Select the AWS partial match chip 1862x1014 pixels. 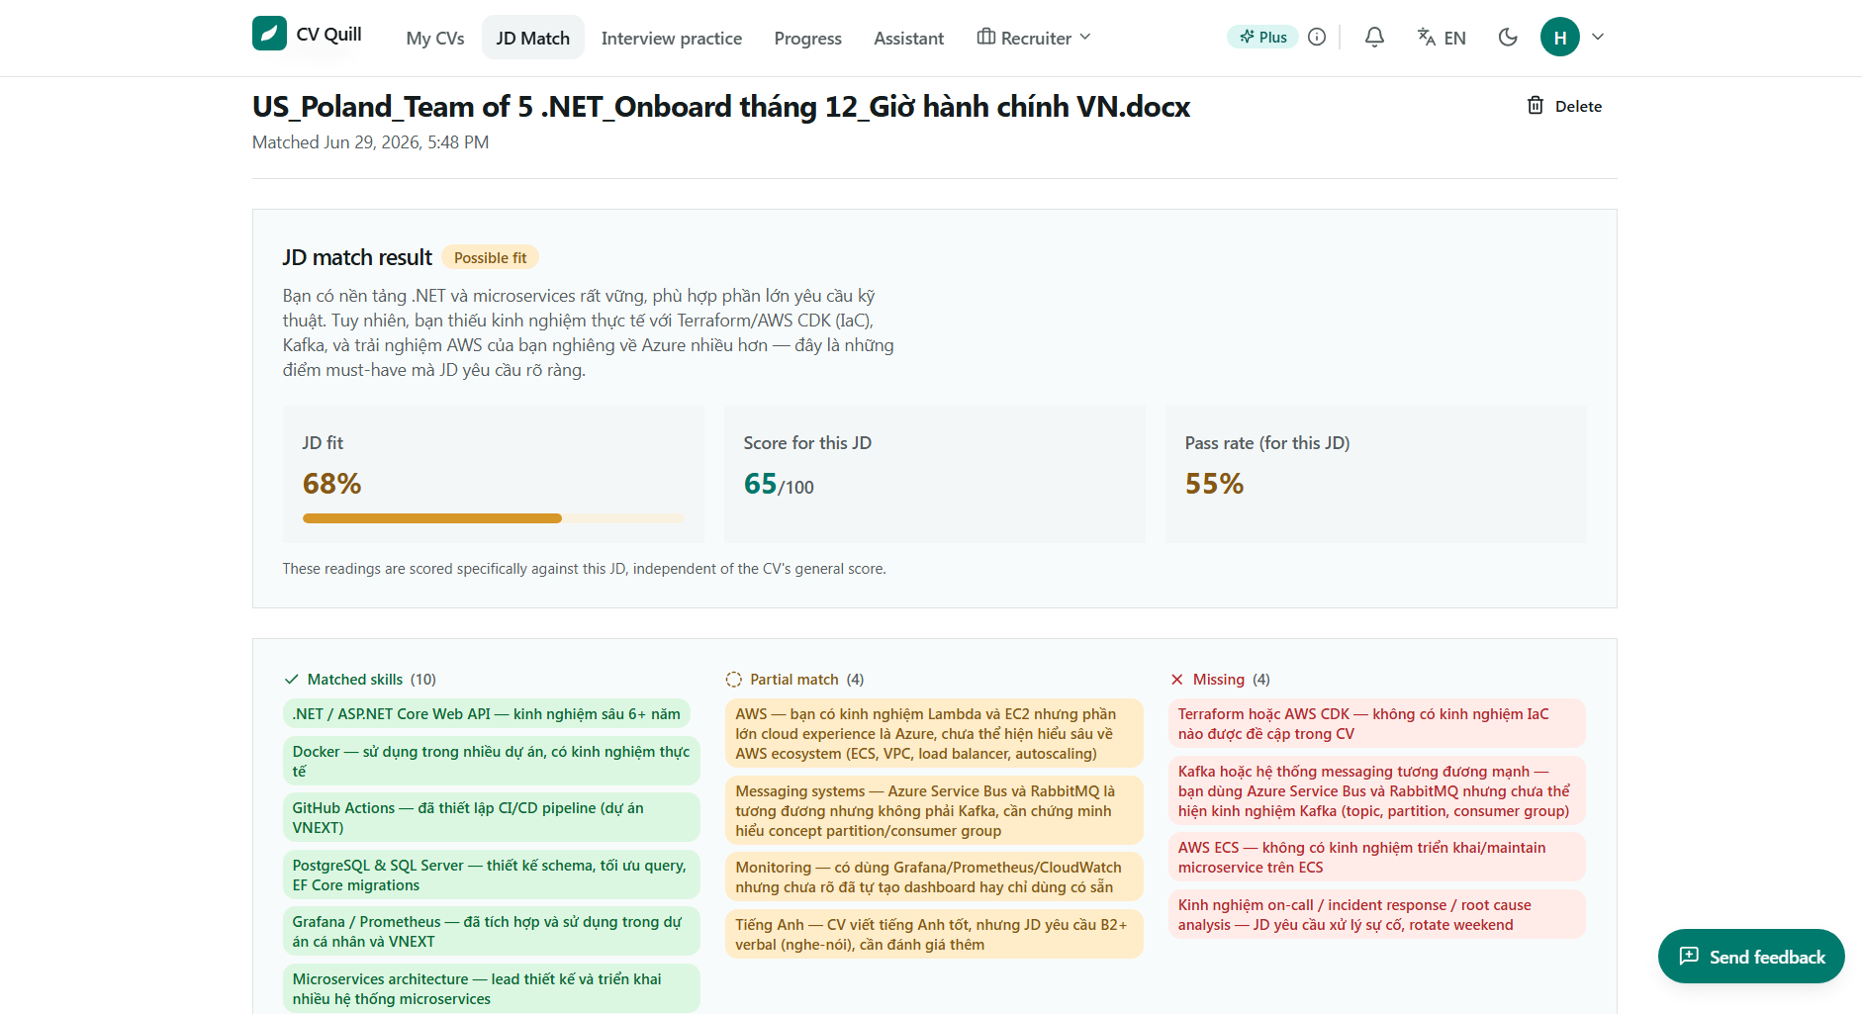tap(934, 733)
